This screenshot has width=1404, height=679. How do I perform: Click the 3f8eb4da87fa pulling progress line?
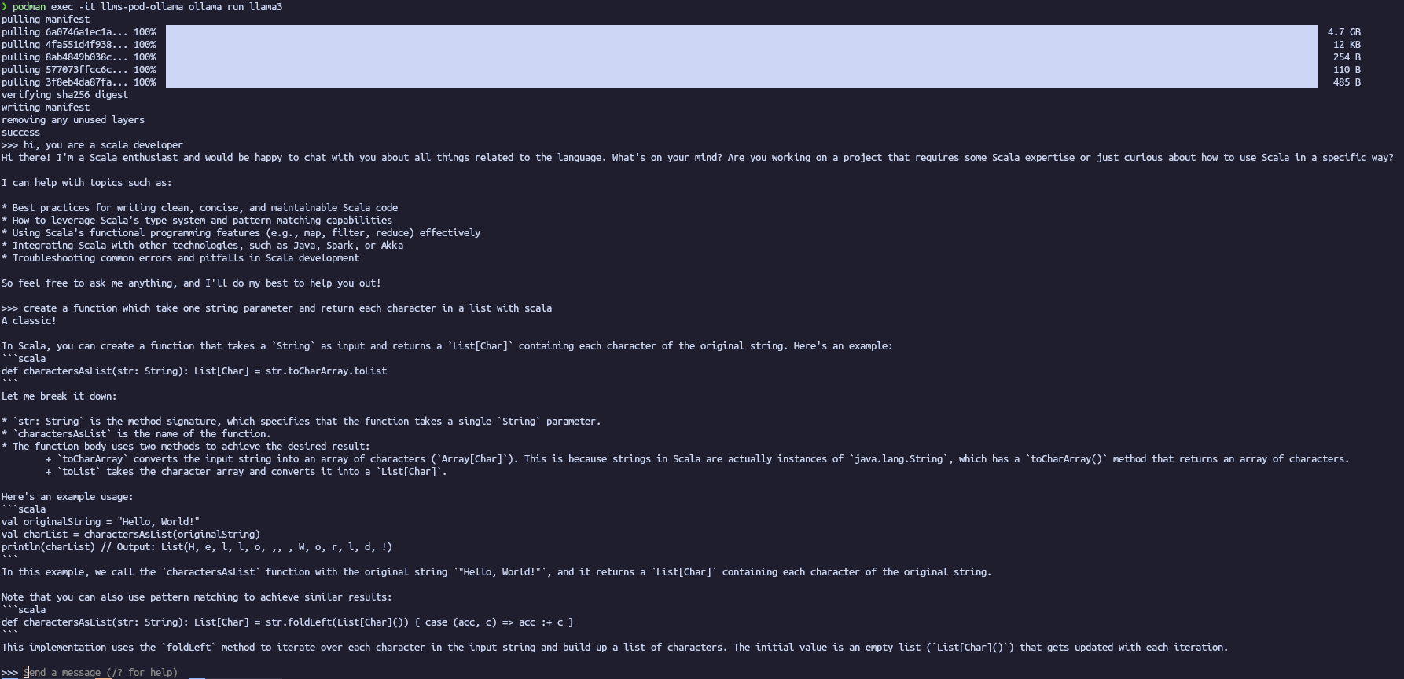coord(79,82)
